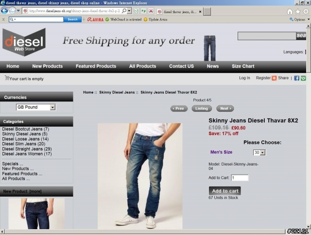Screen dimensions: 311x235
Task: Select the diesel thavar jeans browser tab
Action: 180,12
